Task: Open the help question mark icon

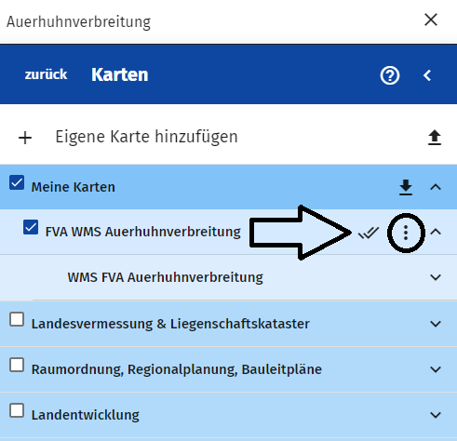Action: (x=390, y=75)
